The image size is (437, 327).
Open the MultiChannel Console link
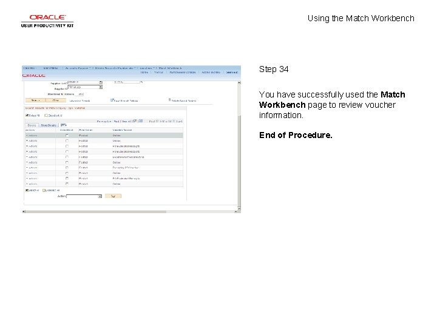[183, 72]
